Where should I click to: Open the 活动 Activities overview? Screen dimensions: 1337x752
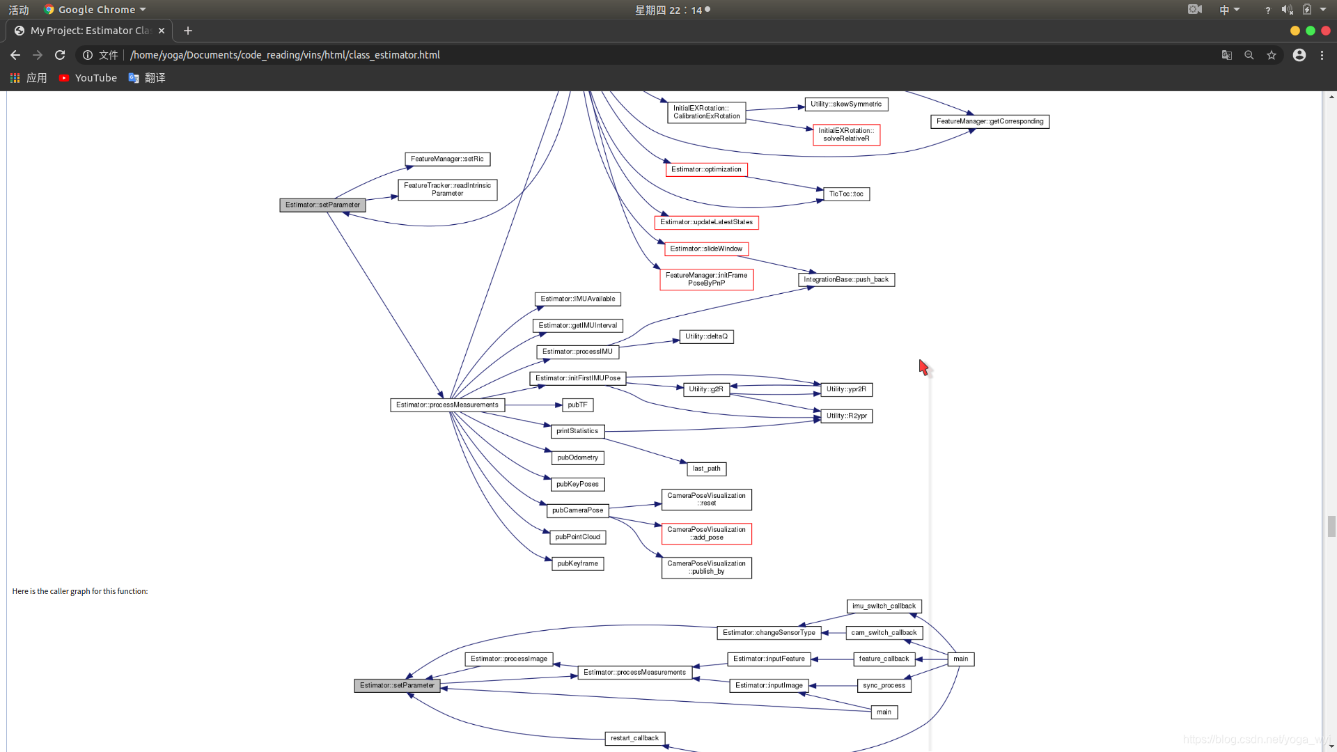pyautogui.click(x=19, y=10)
